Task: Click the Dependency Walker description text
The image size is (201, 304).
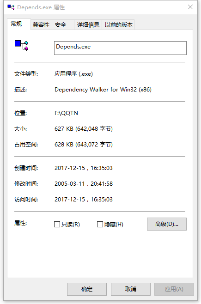Action: click(103, 90)
